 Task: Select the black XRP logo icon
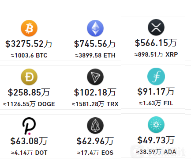(x=156, y=27)
